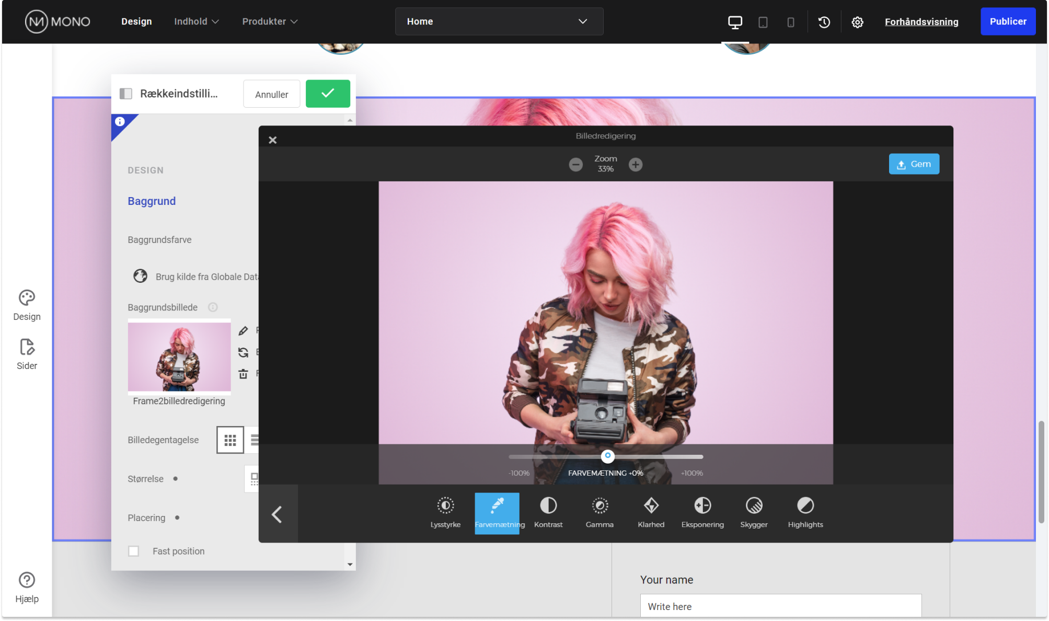The height and width of the screenshot is (621, 1049).
Task: Expand the Indhold menu
Action: click(196, 21)
